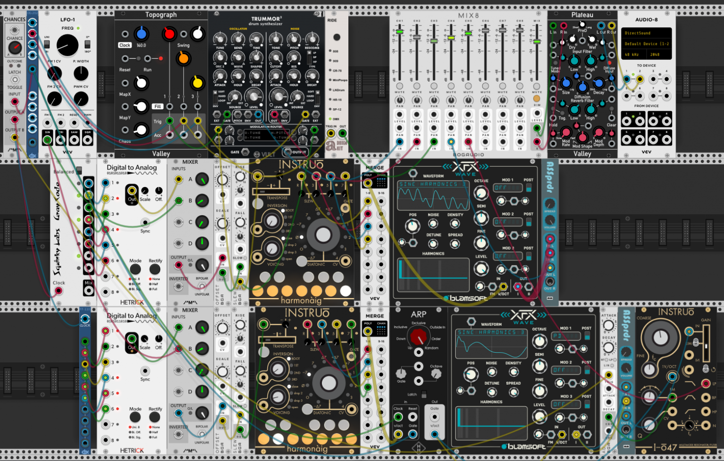Click the orange Swing knob on Topograph

(x=183, y=58)
